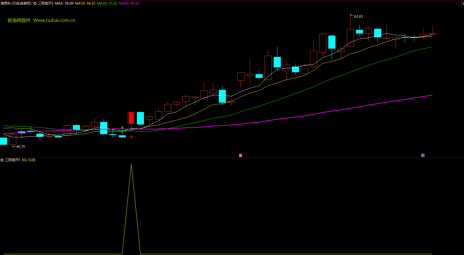Select the 三阴高开F sub-indicator name
464x255 pixels.
[x=13, y=160]
